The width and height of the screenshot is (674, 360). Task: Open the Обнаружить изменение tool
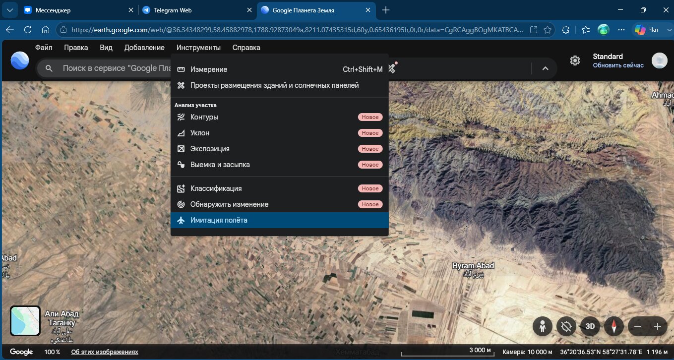(x=279, y=204)
